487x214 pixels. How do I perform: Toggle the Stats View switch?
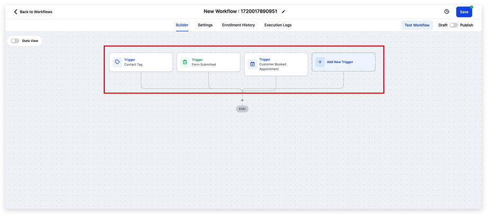coord(15,41)
